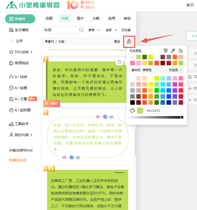
Task: Open the color theme picker icon
Action: click(x=129, y=42)
